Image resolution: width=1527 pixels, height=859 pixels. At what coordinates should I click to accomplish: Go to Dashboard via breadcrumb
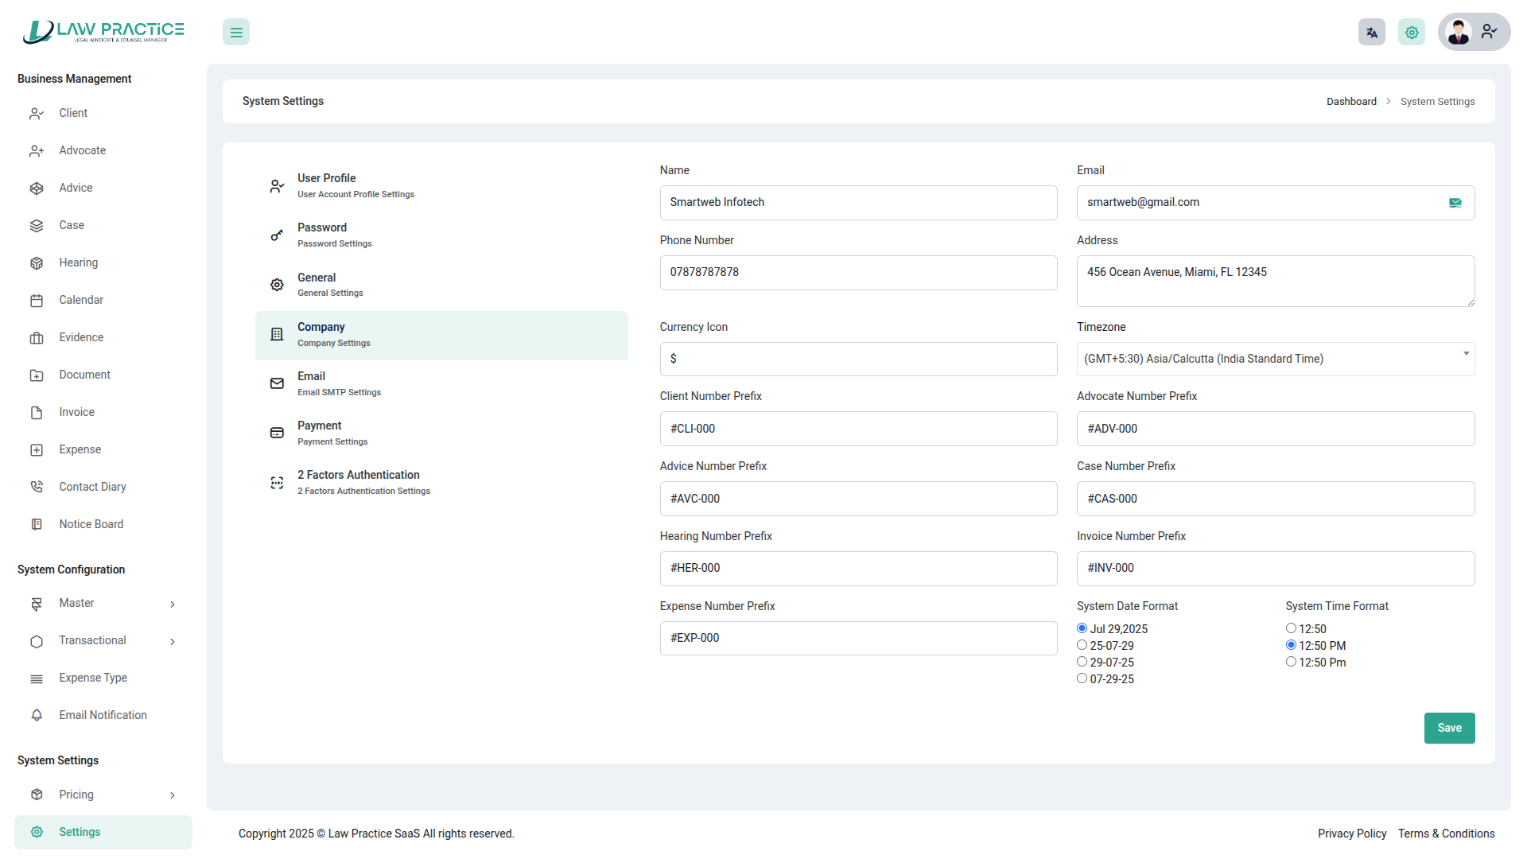tap(1350, 102)
